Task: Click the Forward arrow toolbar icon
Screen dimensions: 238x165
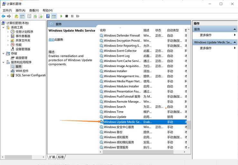Action: 9,16
